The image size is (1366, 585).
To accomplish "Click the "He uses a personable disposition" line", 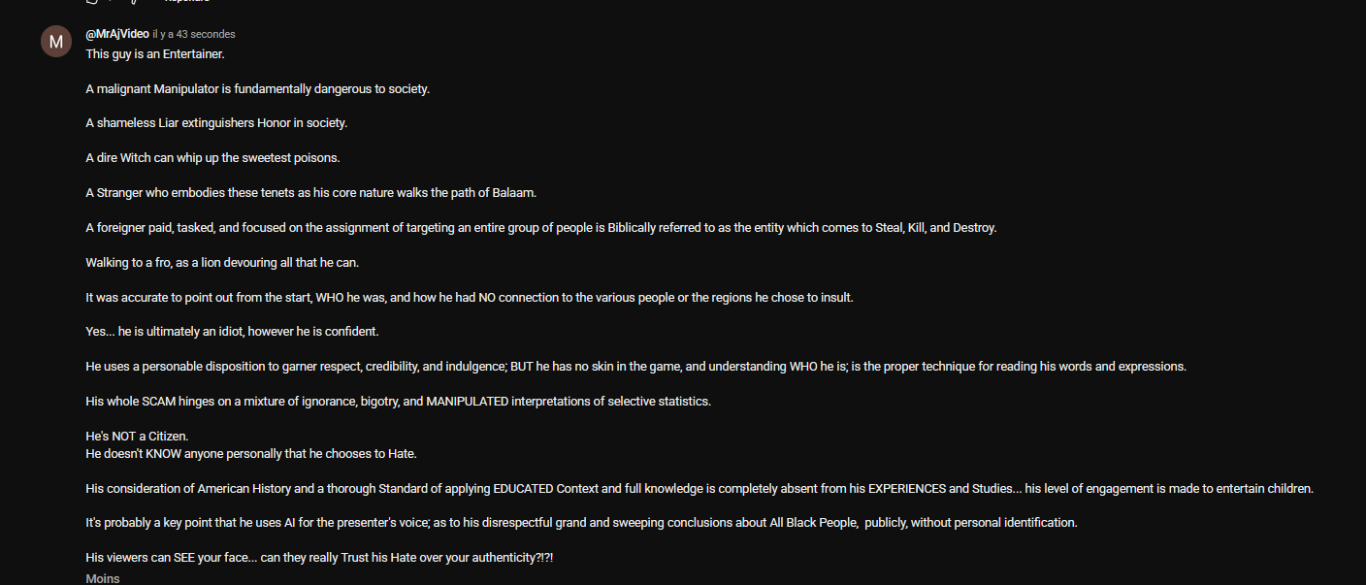I will tap(635, 367).
